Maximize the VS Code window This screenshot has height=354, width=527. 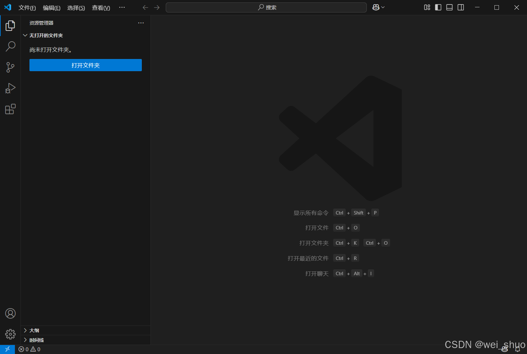coord(496,7)
